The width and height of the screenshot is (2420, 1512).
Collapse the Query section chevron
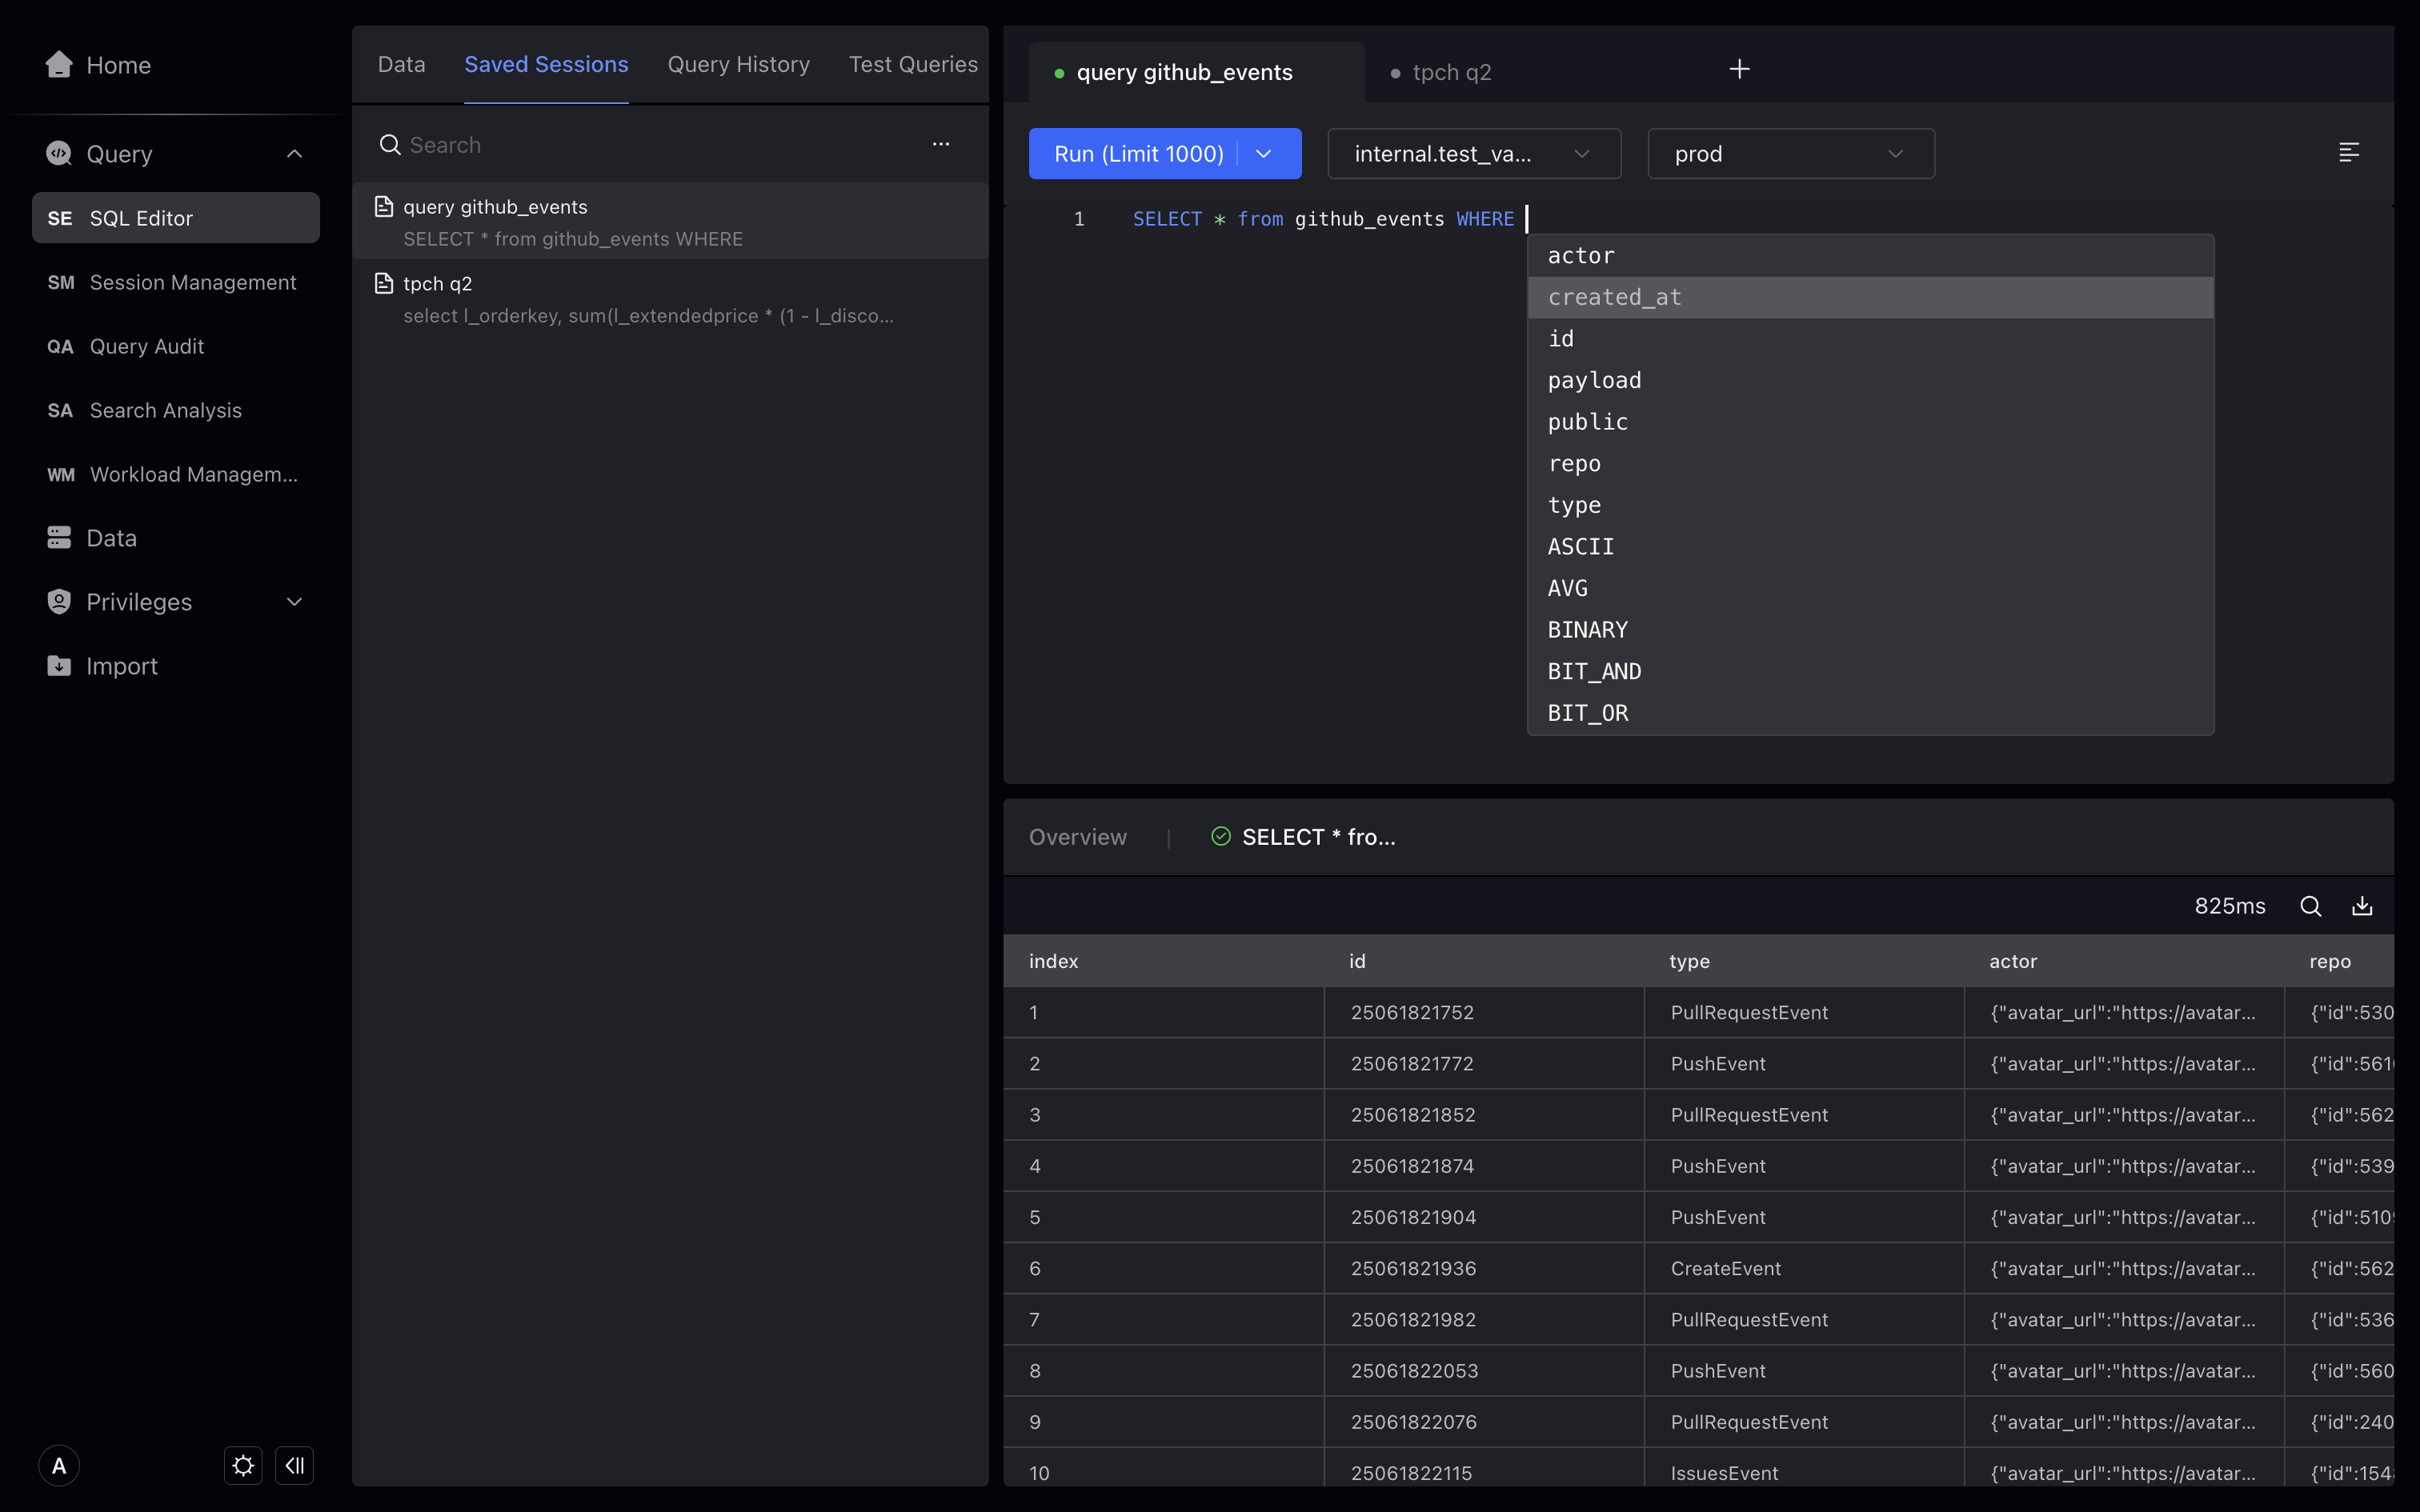(294, 153)
